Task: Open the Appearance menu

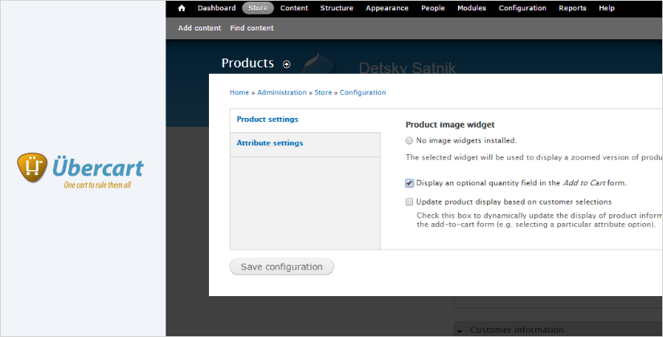Action: (x=387, y=8)
